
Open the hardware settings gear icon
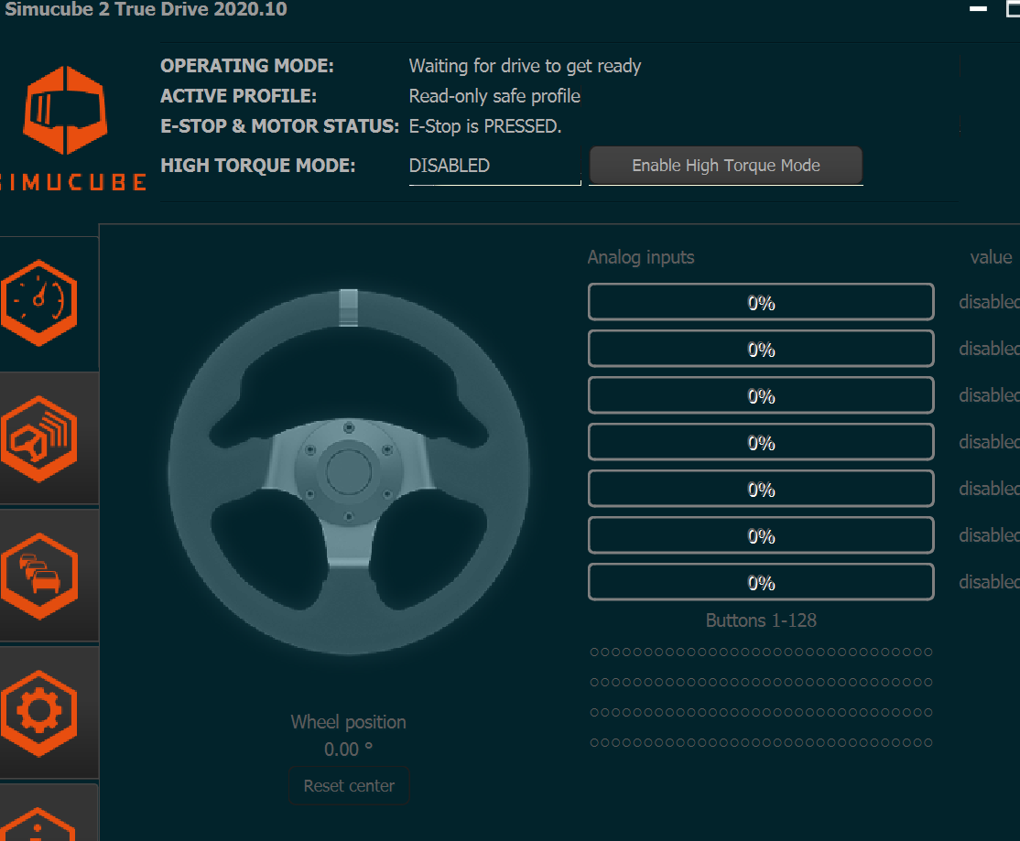pos(39,714)
